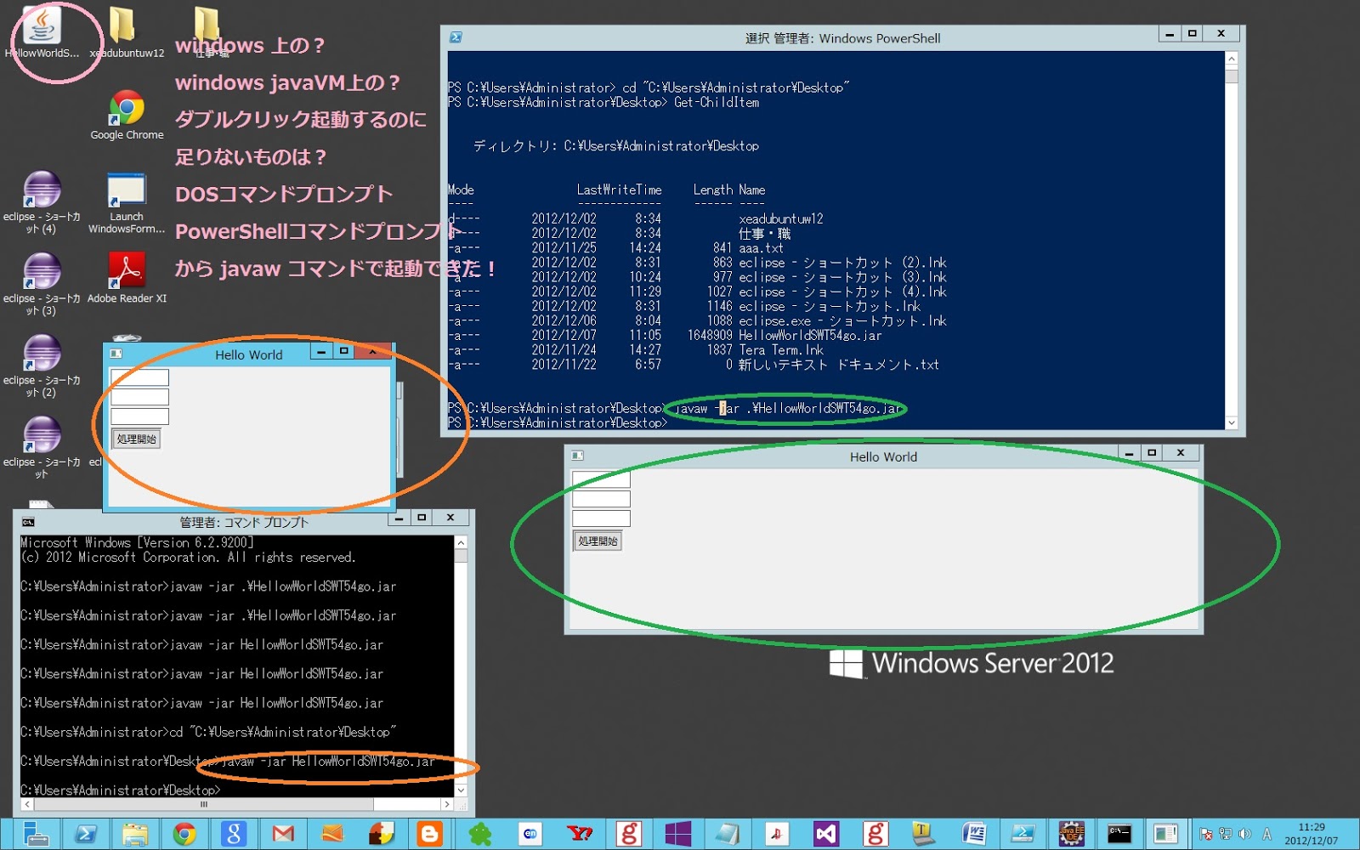Click aaa.txt row in PowerShell listing
1360x850 pixels.
[x=615, y=248]
